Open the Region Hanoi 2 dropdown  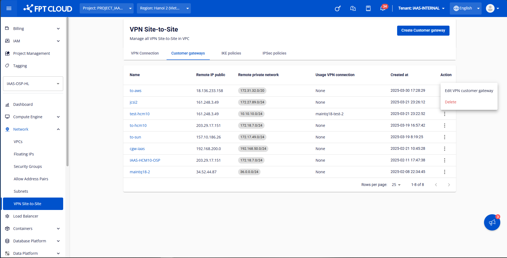click(164, 8)
